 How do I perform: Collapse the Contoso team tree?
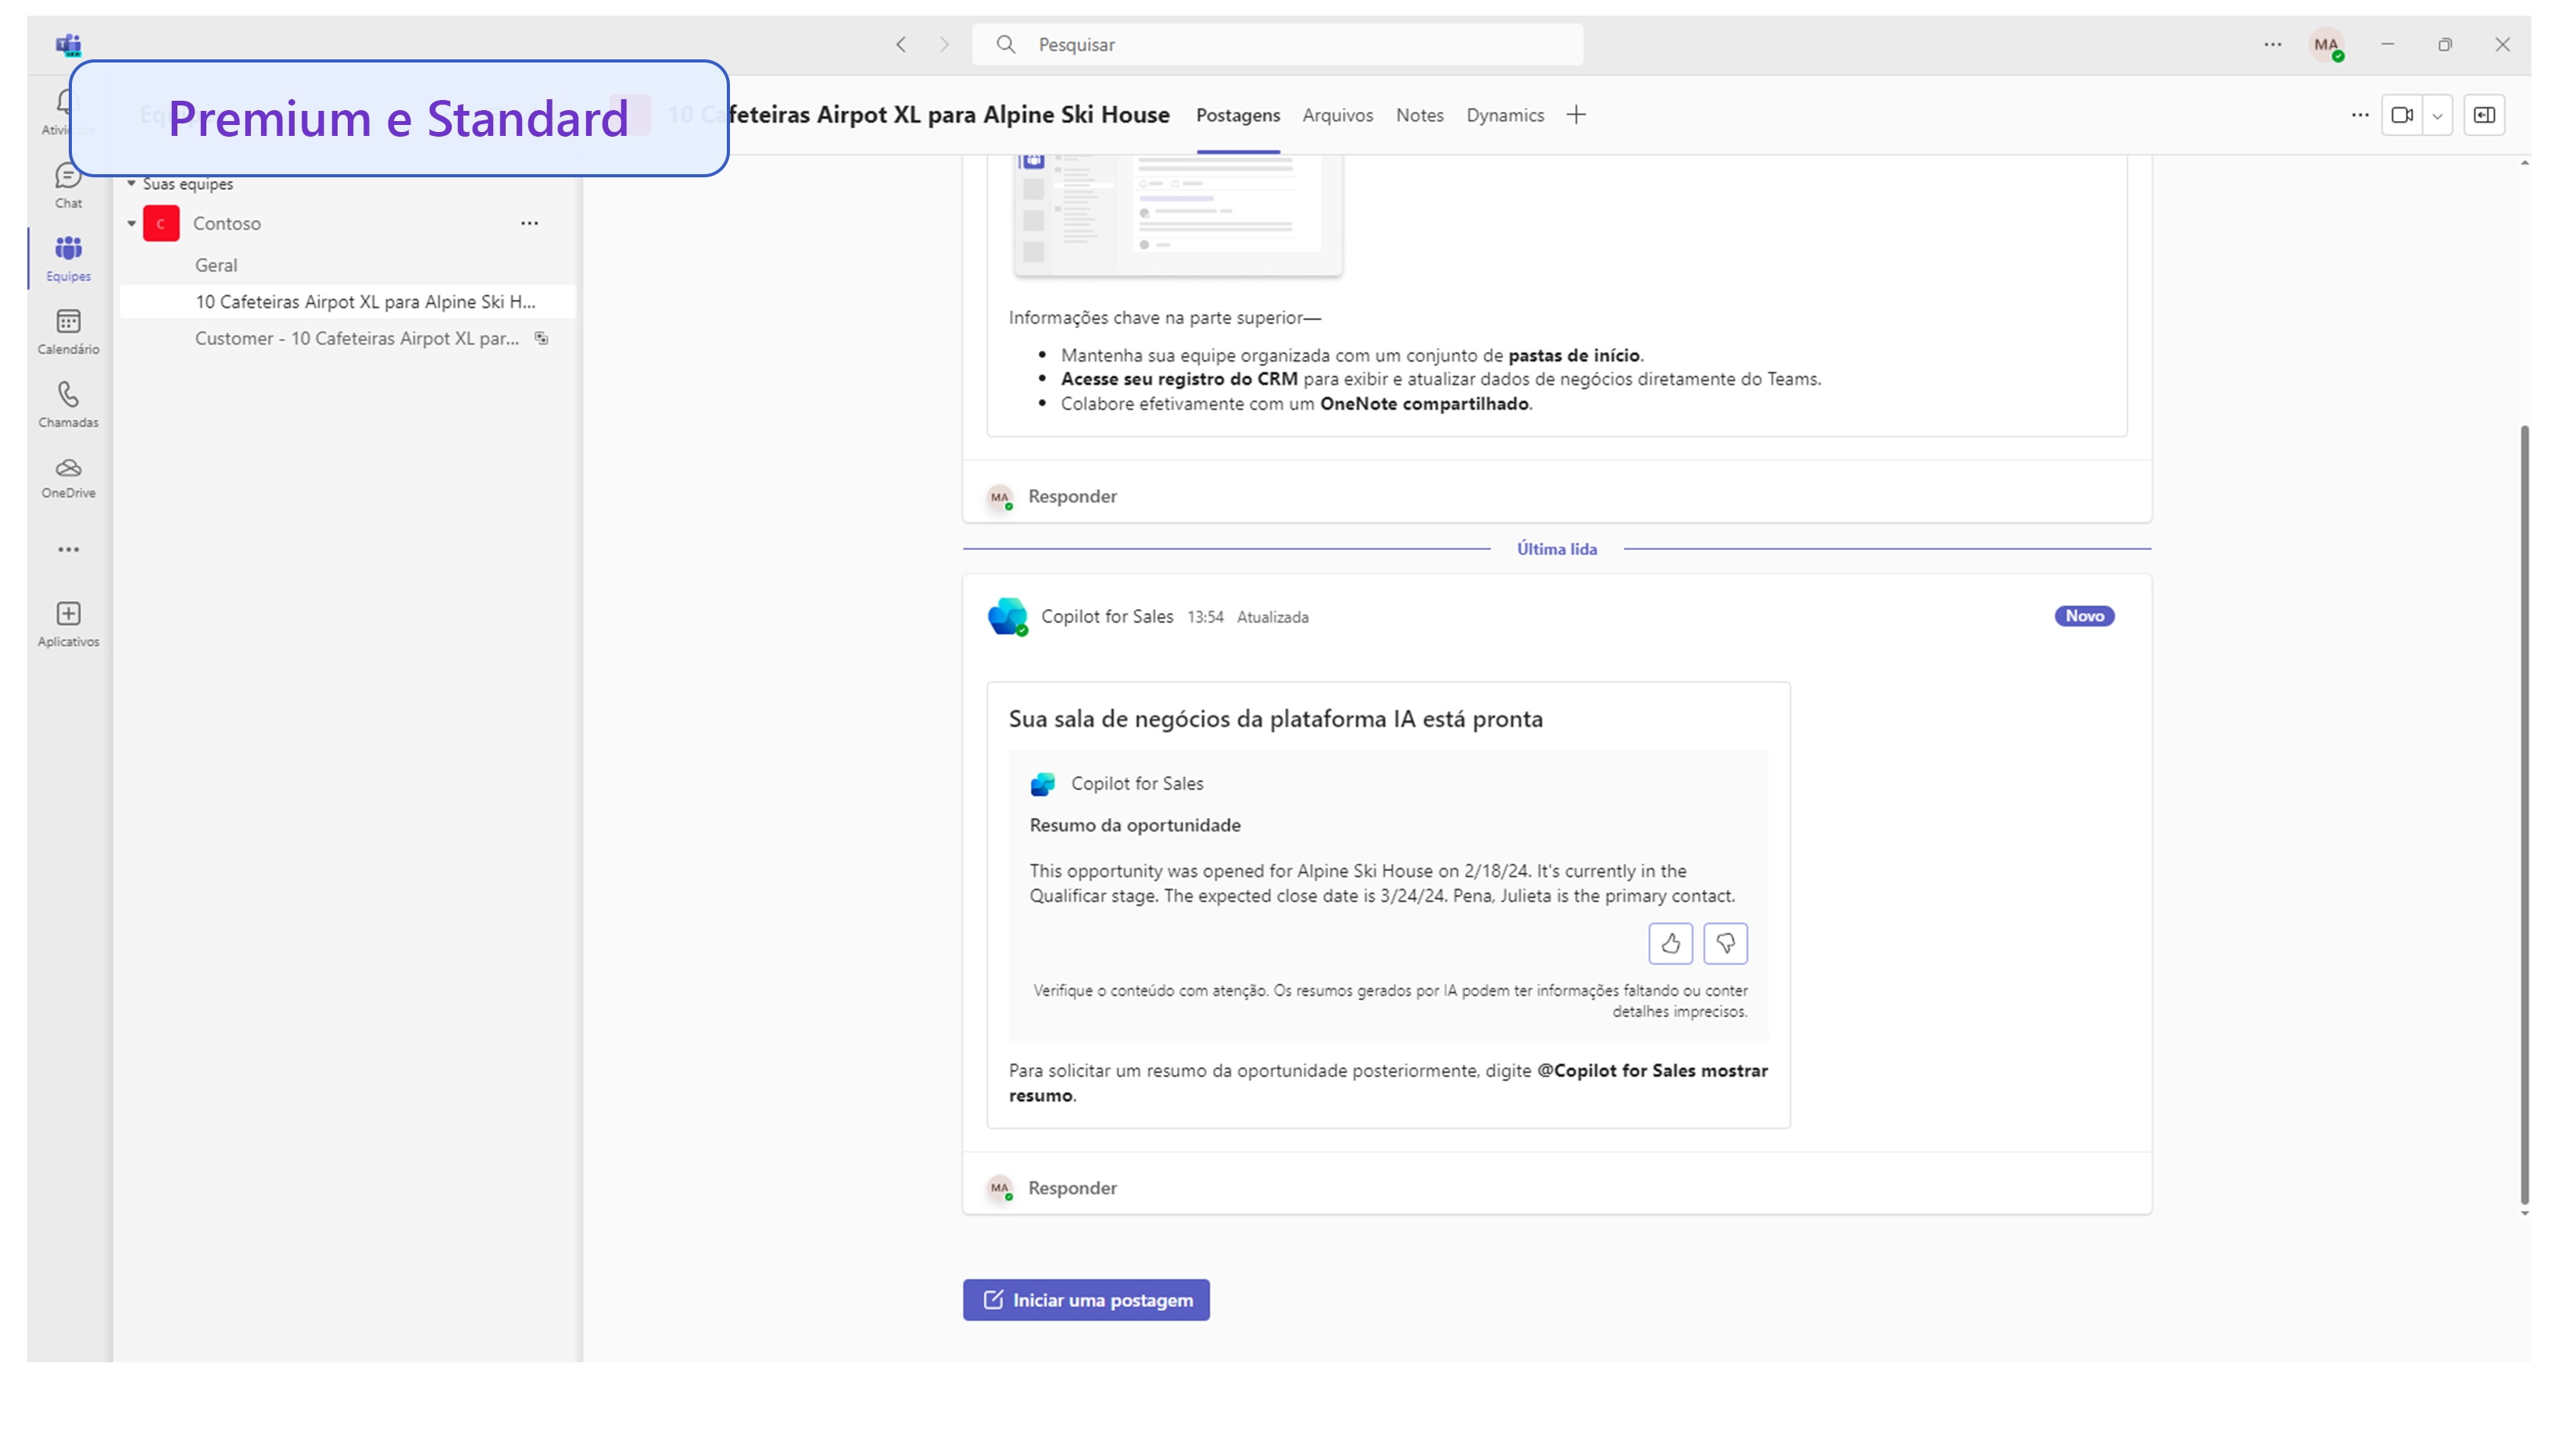(x=131, y=223)
